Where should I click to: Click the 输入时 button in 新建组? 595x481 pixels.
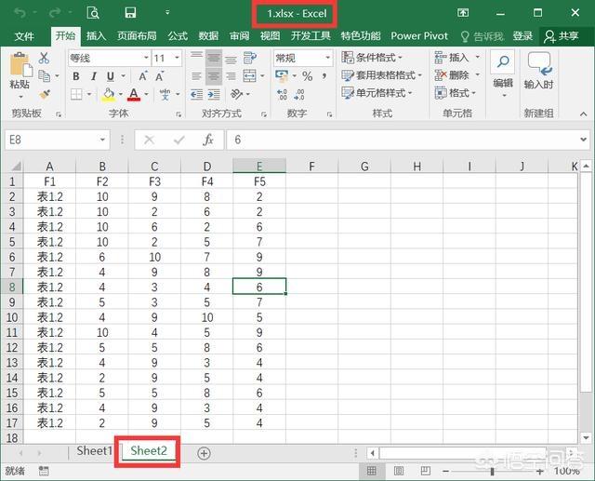pyautogui.click(x=538, y=71)
